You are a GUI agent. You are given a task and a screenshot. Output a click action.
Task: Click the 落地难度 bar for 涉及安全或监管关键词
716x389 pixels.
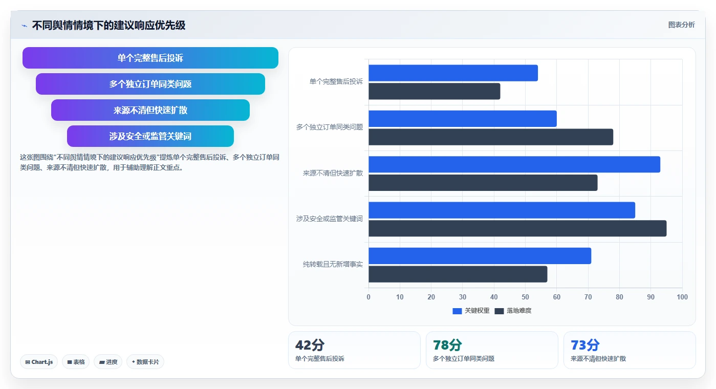517,228
